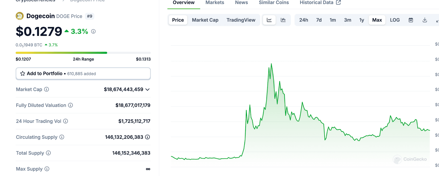Image resolution: width=439 pixels, height=176 pixels.
Task: Click the Dogecoin heading text
Action: [41, 16]
